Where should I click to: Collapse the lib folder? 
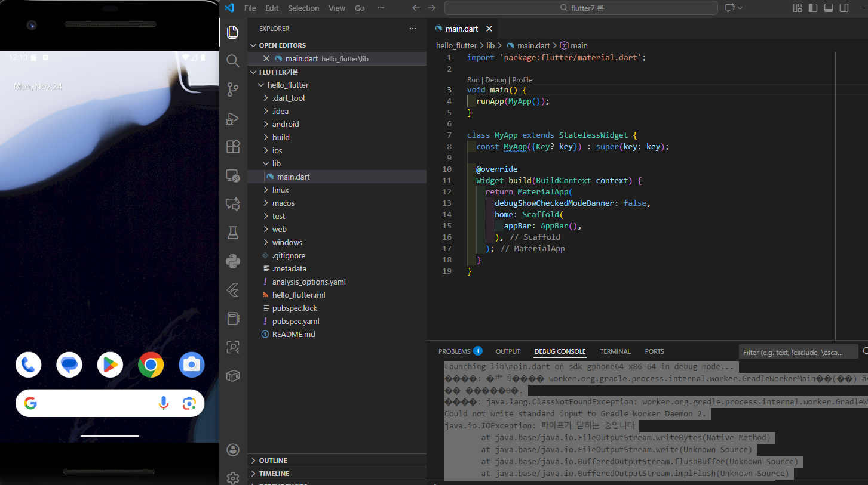click(x=276, y=163)
